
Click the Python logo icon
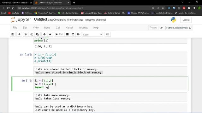coord(173,20)
